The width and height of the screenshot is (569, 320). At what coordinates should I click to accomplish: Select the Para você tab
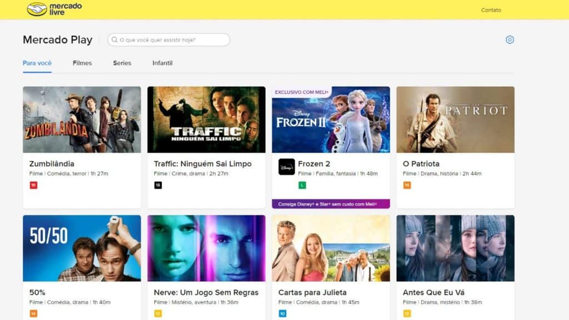click(37, 63)
